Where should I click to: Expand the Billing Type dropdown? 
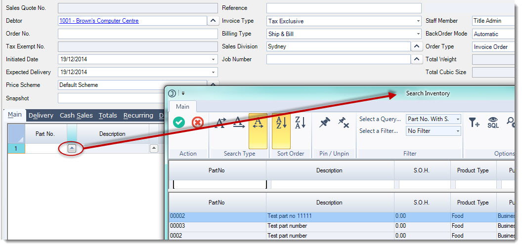(418, 34)
